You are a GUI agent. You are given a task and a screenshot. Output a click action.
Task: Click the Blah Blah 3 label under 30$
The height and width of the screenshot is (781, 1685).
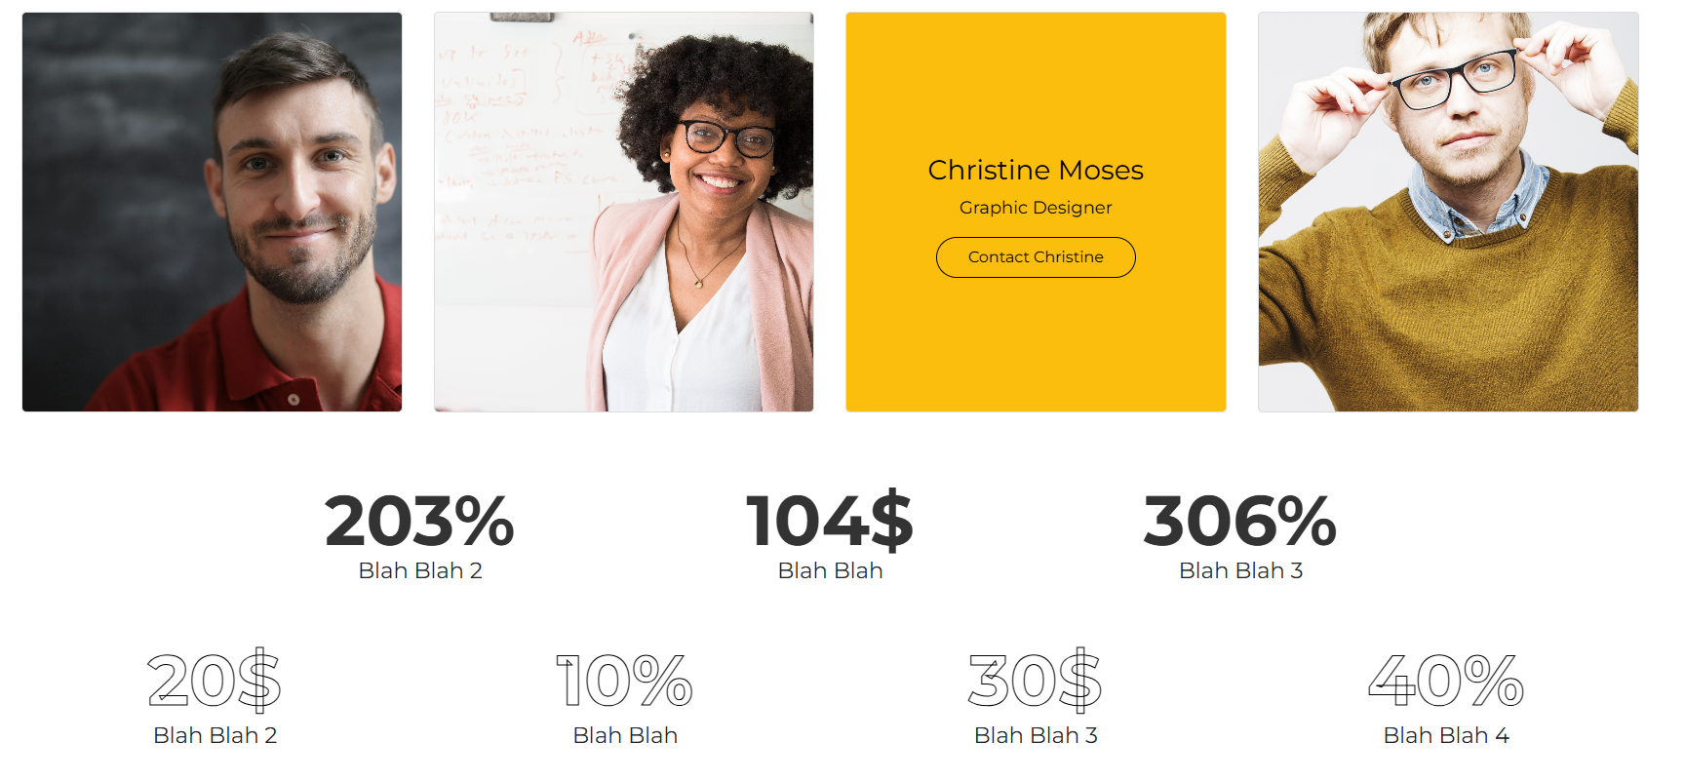pos(1035,736)
